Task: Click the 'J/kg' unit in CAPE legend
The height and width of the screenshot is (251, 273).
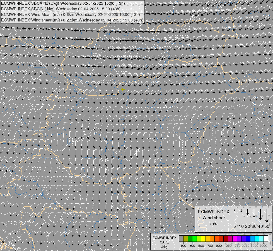Action: click(x=164, y=247)
